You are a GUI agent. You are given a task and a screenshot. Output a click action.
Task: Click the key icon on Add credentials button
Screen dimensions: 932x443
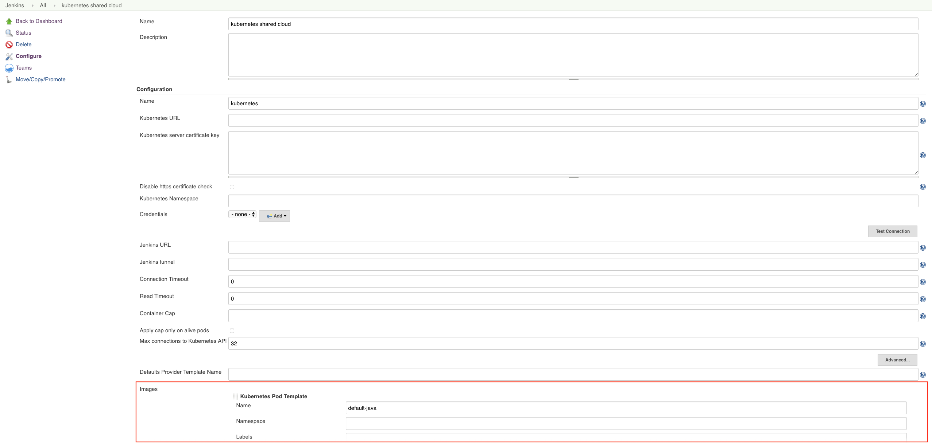click(x=269, y=216)
